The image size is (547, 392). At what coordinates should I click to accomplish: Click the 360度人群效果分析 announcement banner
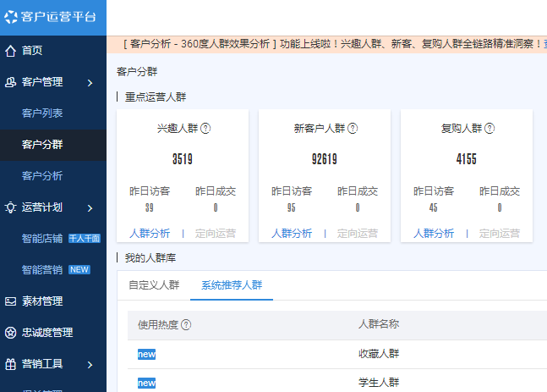point(327,44)
